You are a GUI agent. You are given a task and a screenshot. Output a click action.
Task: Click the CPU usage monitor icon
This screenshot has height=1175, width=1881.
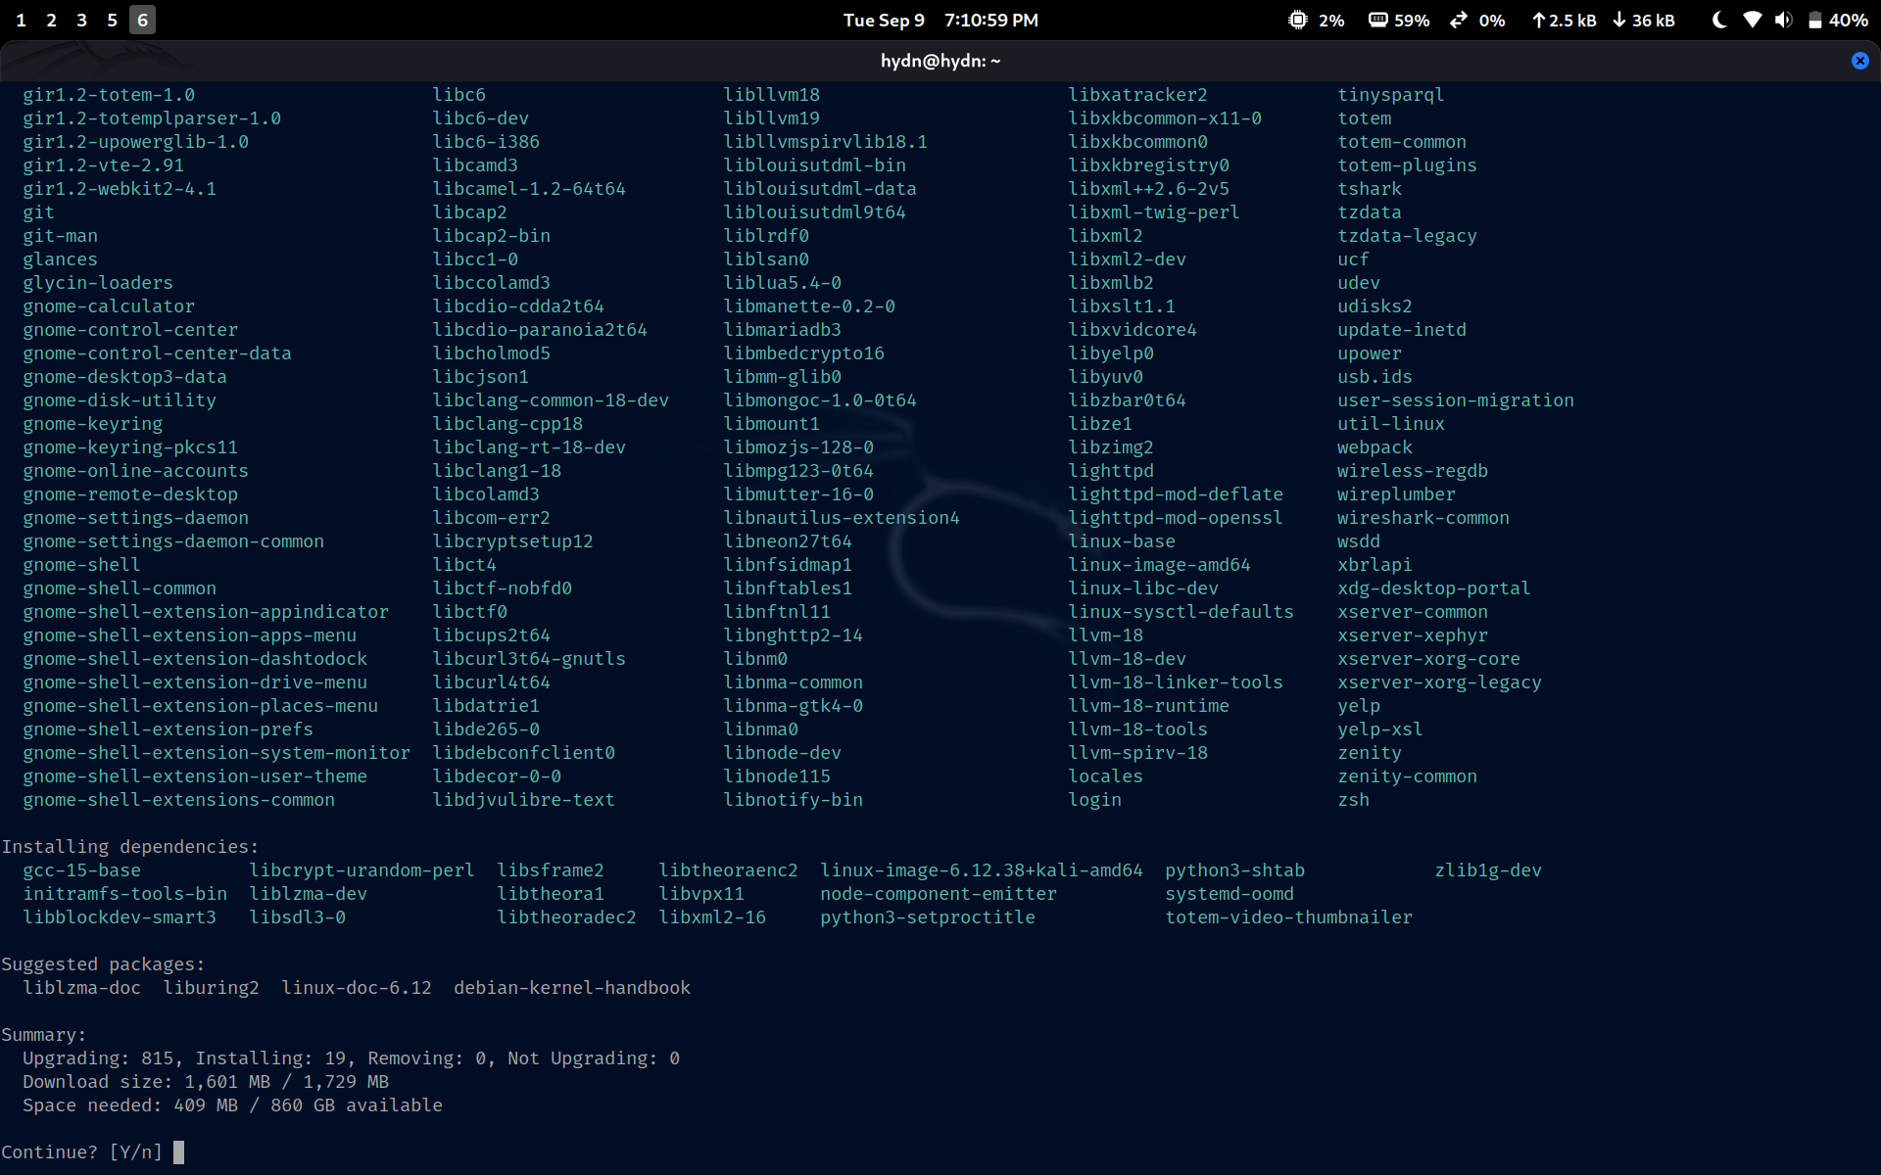(x=1297, y=20)
